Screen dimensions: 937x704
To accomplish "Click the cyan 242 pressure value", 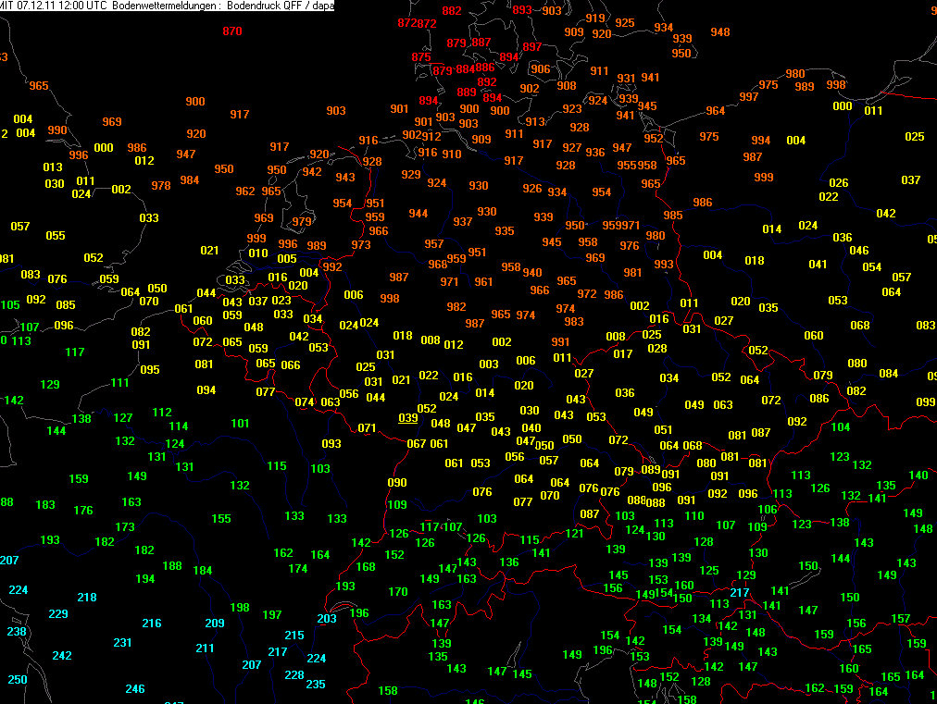I will (x=62, y=656).
